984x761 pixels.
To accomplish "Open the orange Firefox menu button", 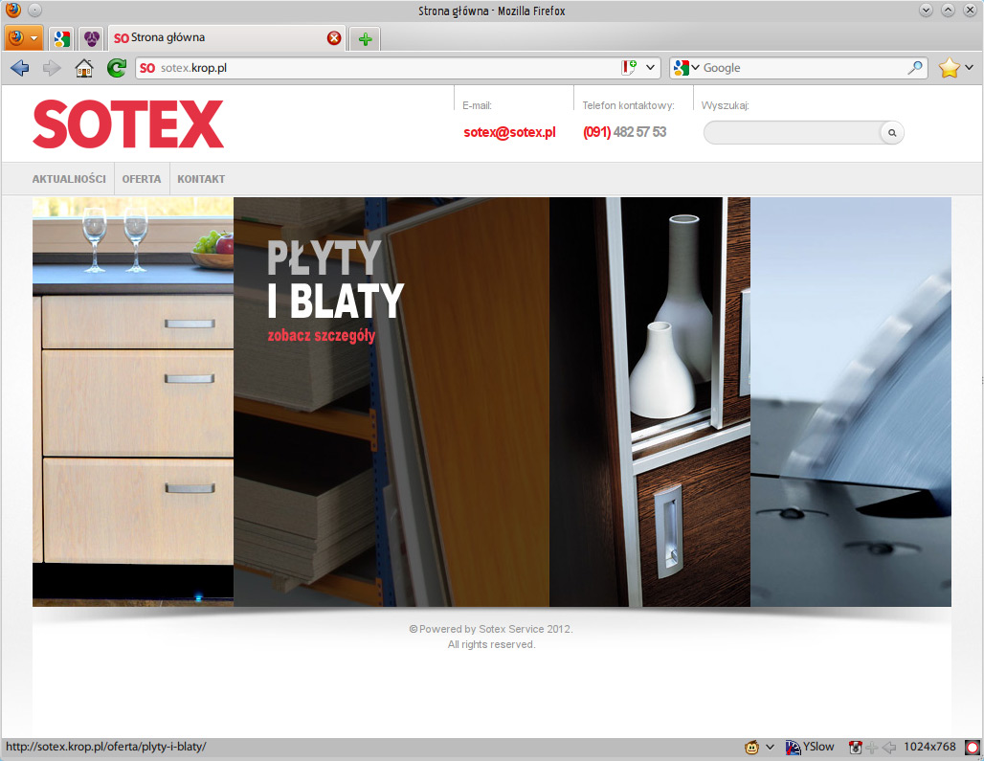I will point(24,38).
